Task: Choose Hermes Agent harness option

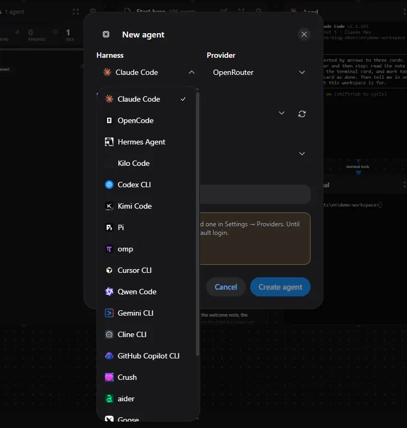Action: [x=145, y=142]
